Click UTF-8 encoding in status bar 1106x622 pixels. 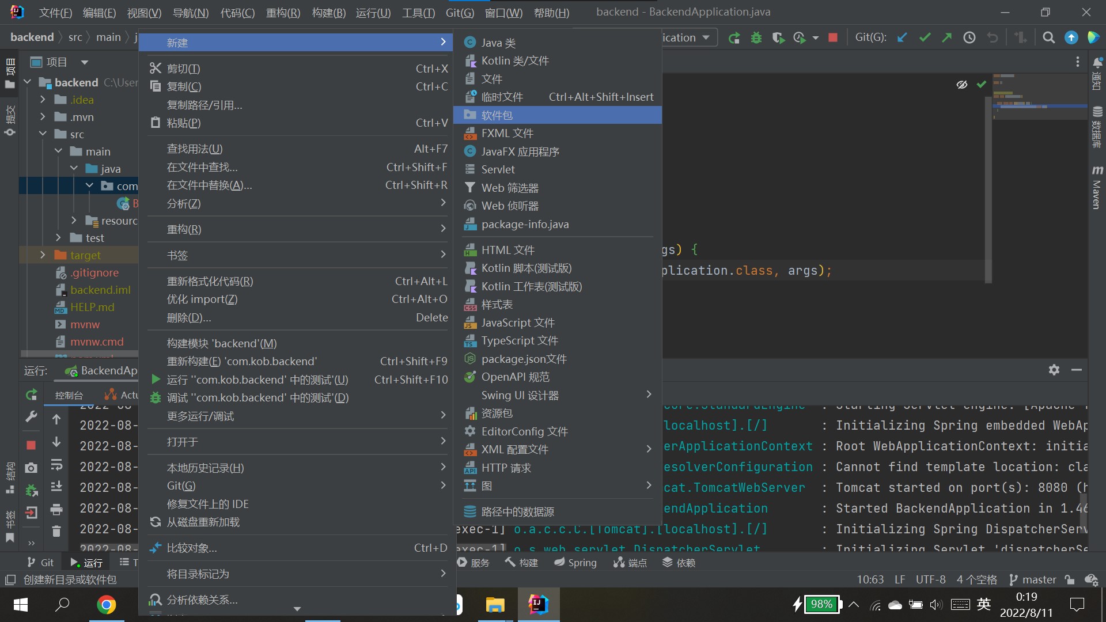coord(931,580)
